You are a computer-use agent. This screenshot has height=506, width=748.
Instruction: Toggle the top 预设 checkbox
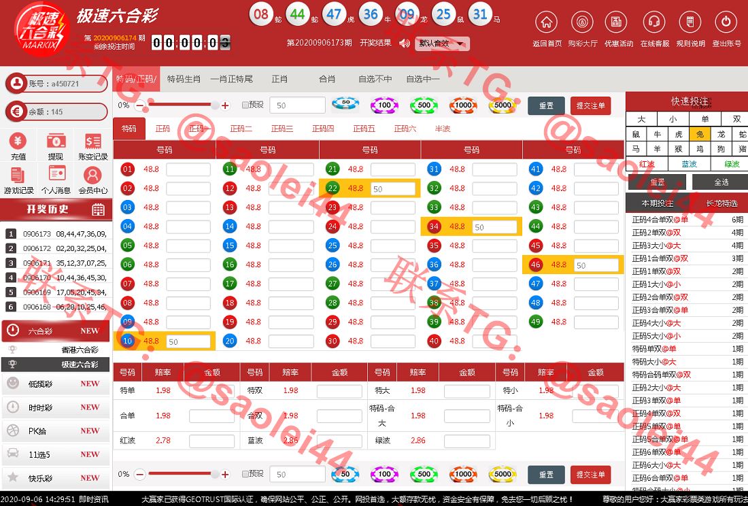click(x=245, y=105)
